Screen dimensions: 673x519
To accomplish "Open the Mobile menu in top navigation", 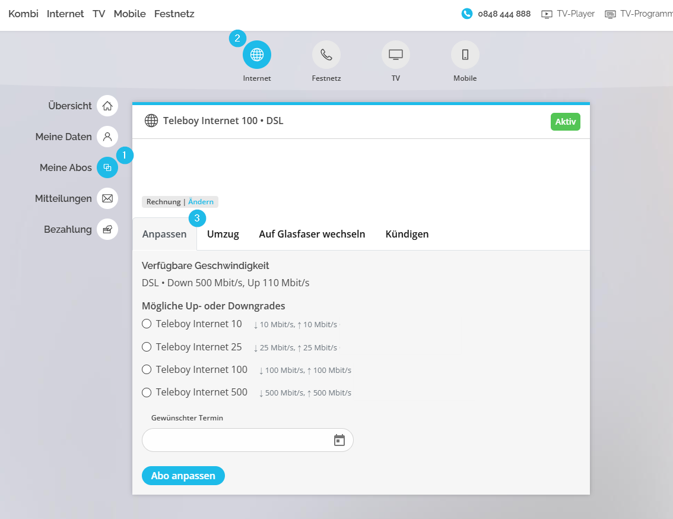I will [129, 14].
